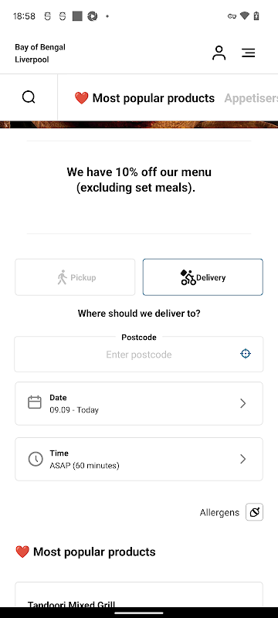Open the Allergens filter icon
Viewport: 278px width, 618px height.
[254, 512]
